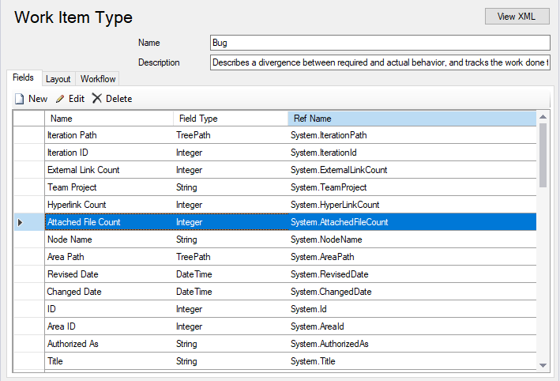Click the Description text box
The width and height of the screenshot is (560, 381).
[379, 62]
